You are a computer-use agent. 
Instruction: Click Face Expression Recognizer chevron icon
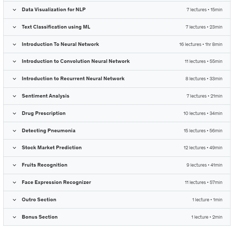(x=14, y=182)
